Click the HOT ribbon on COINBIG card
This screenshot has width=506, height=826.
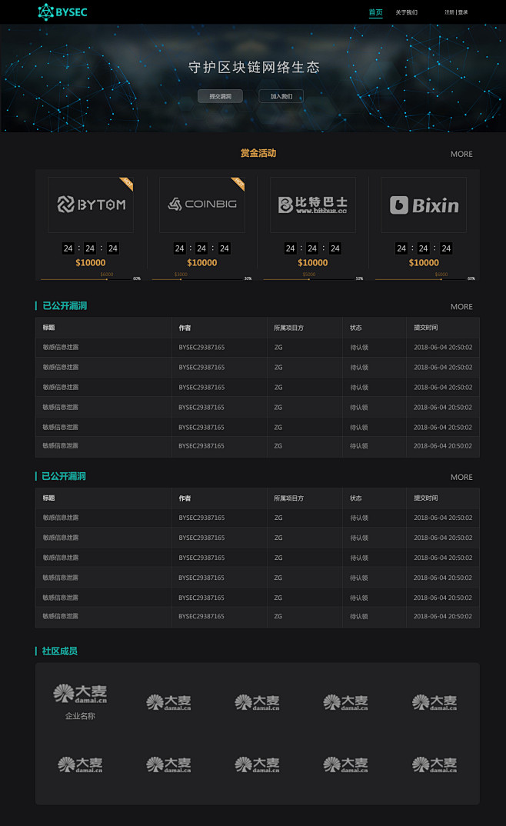point(238,183)
